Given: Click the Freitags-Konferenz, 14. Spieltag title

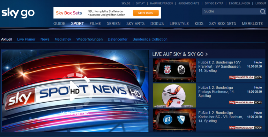Looking at the screenshot, I should pyautogui.click(x=216, y=92).
